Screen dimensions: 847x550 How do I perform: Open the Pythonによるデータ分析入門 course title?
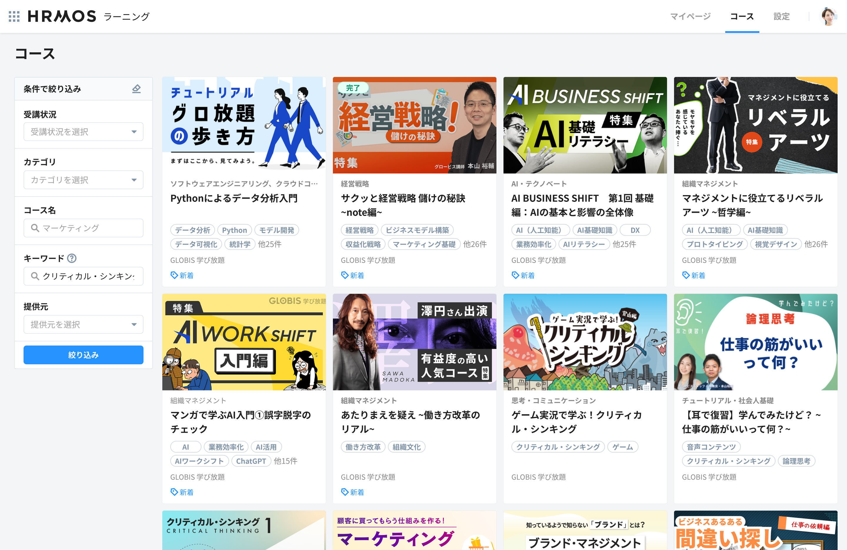pos(234,198)
